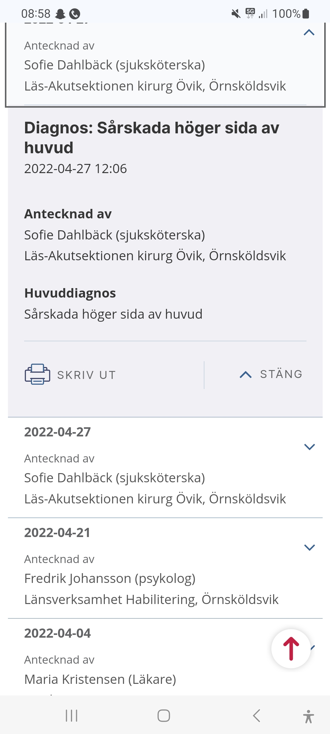The height and width of the screenshot is (734, 330).
Task: Expand the 2022-04-21 note chevron
Action: pos(310,547)
